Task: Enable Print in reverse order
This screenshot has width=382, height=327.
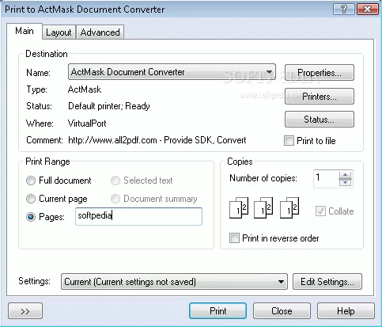Action: tap(234, 238)
